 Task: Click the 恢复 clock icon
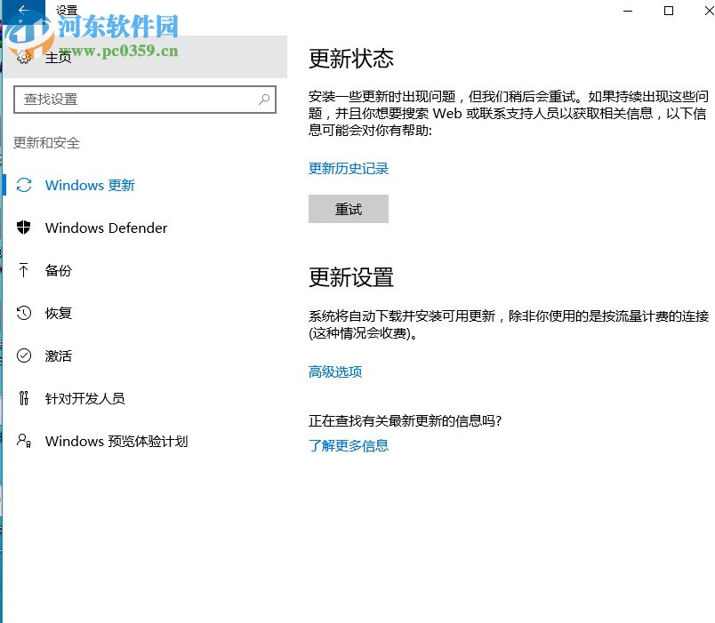point(25,313)
